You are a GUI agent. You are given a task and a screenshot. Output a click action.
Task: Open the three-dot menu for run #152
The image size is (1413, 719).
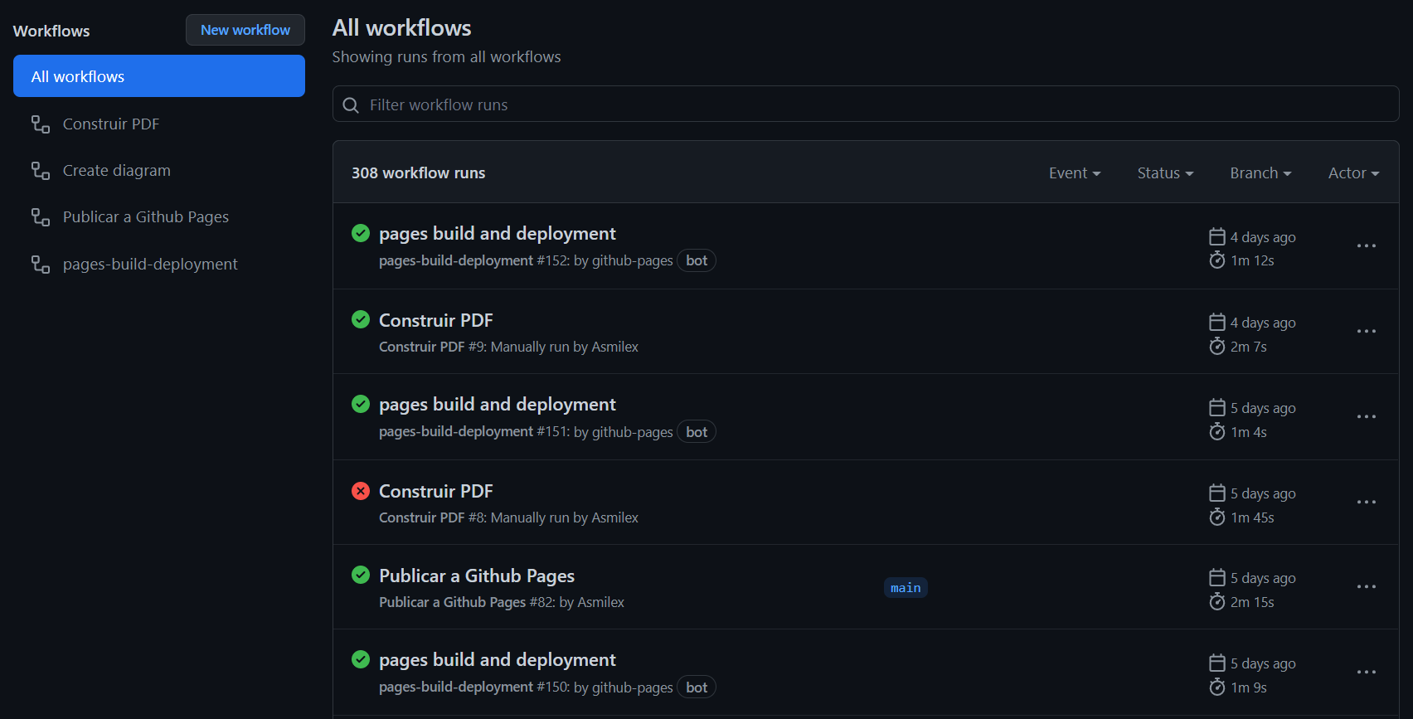click(1367, 245)
